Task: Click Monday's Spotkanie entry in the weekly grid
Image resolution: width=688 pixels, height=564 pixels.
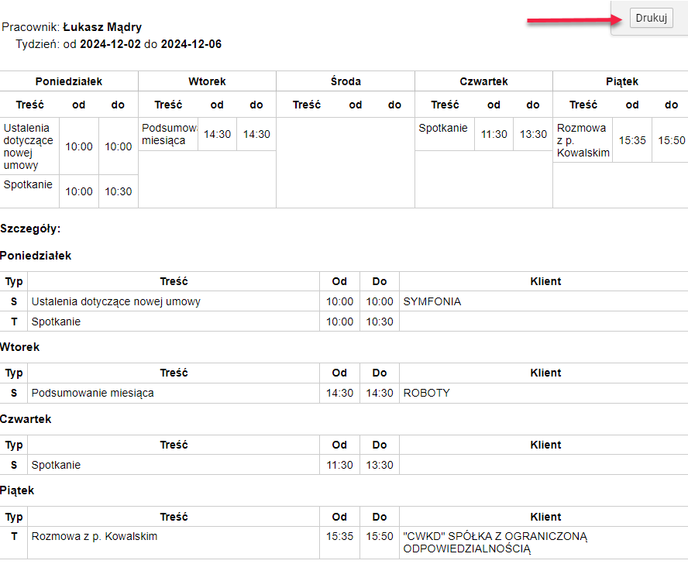Action: tap(29, 191)
